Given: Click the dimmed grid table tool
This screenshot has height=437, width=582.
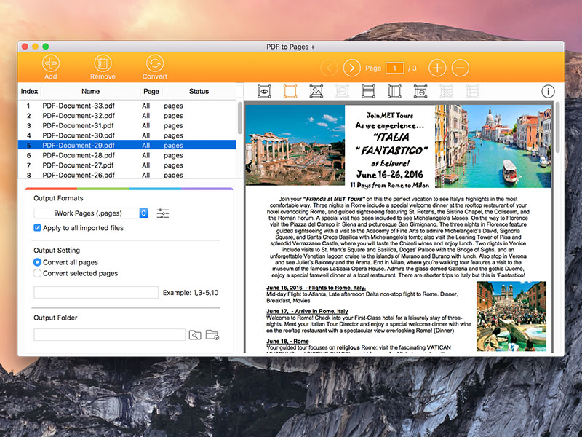Looking at the screenshot, I should (472, 92).
